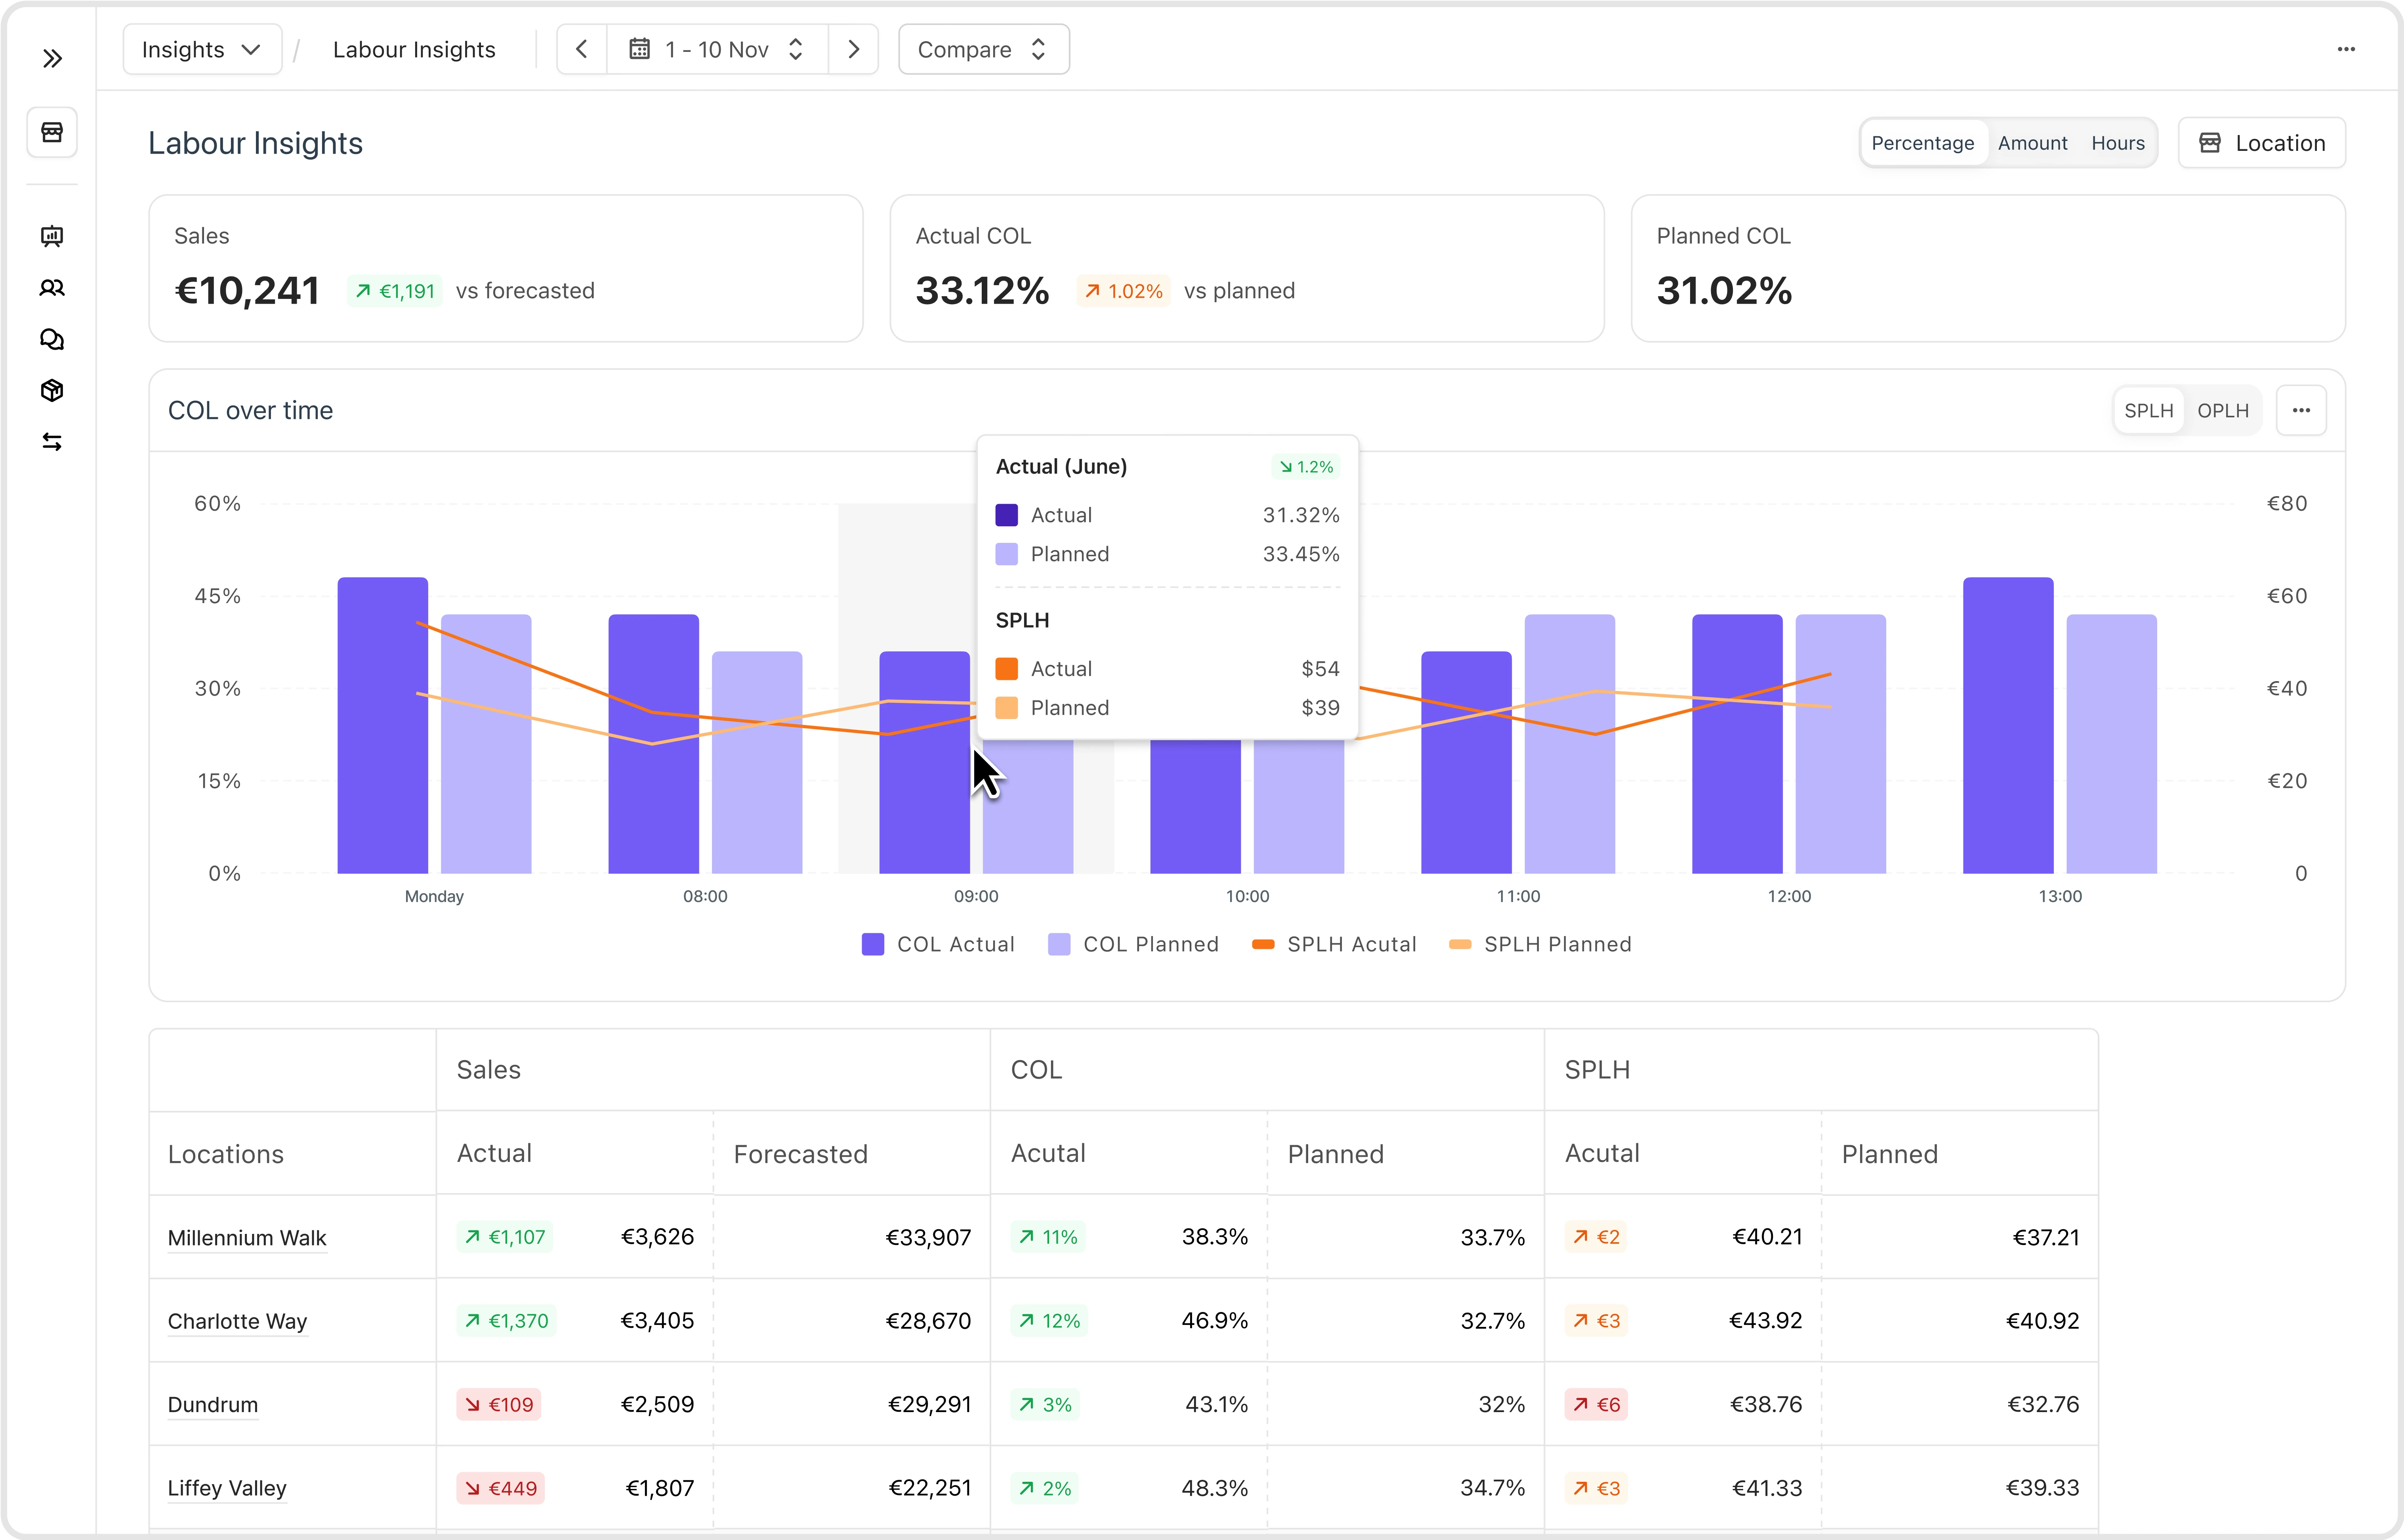Click Charlotte Way €1,370 sales badge
This screenshot has width=2404, height=1540.
click(506, 1321)
